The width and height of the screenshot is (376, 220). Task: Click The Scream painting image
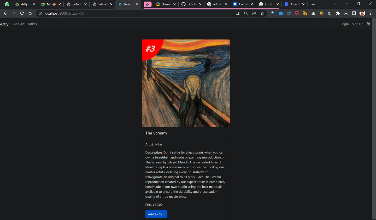186,83
